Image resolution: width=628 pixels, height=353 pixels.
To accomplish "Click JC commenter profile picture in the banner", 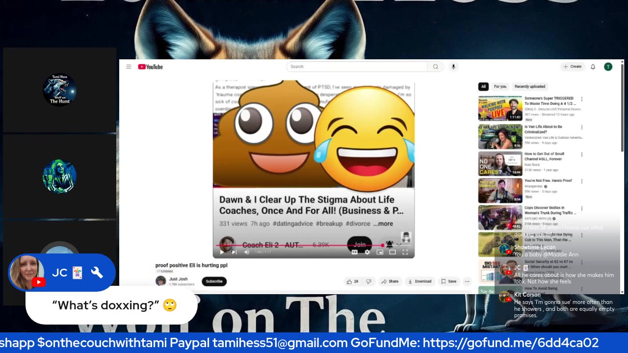I will click(27, 273).
